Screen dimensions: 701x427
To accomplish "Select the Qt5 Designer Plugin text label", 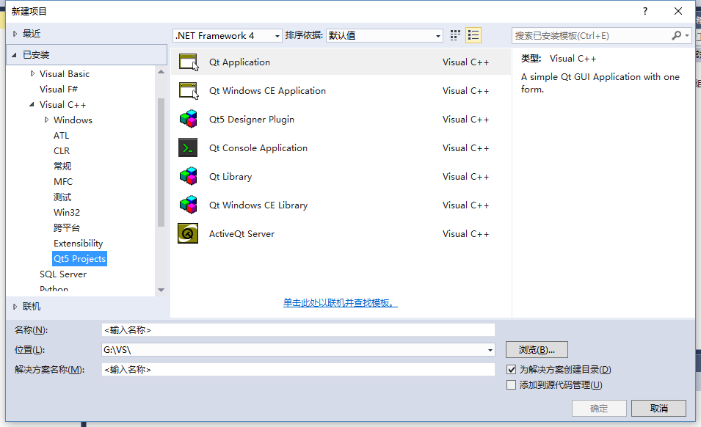I will click(252, 120).
